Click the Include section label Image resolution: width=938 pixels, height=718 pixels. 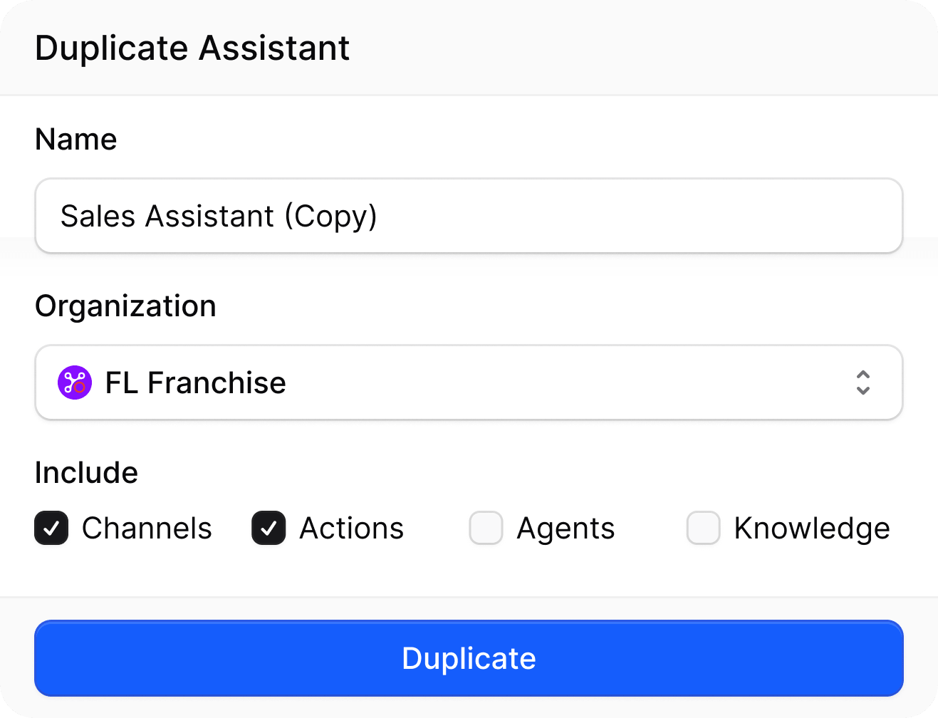coord(86,472)
